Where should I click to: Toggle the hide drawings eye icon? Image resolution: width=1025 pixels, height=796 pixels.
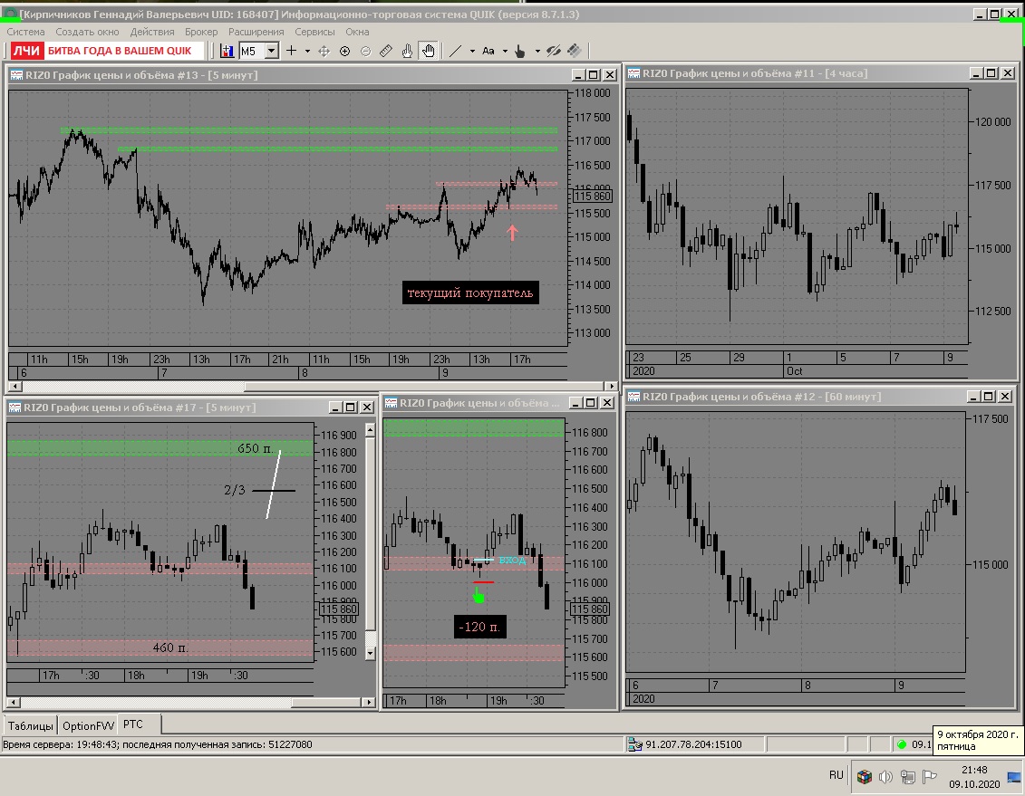tap(554, 51)
